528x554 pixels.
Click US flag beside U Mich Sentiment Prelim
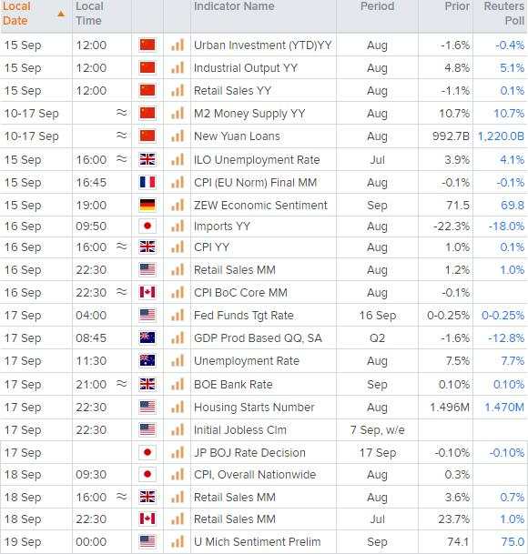(x=147, y=541)
